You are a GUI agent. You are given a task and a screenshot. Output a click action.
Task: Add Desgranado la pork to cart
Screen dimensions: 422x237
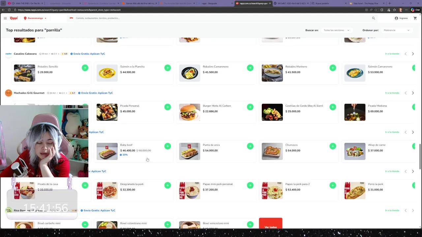pyautogui.click(x=167, y=185)
